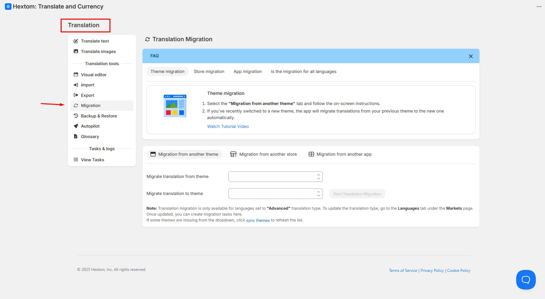
Task: Expand the Migrate translation to theme dropdown
Action: pyautogui.click(x=275, y=194)
